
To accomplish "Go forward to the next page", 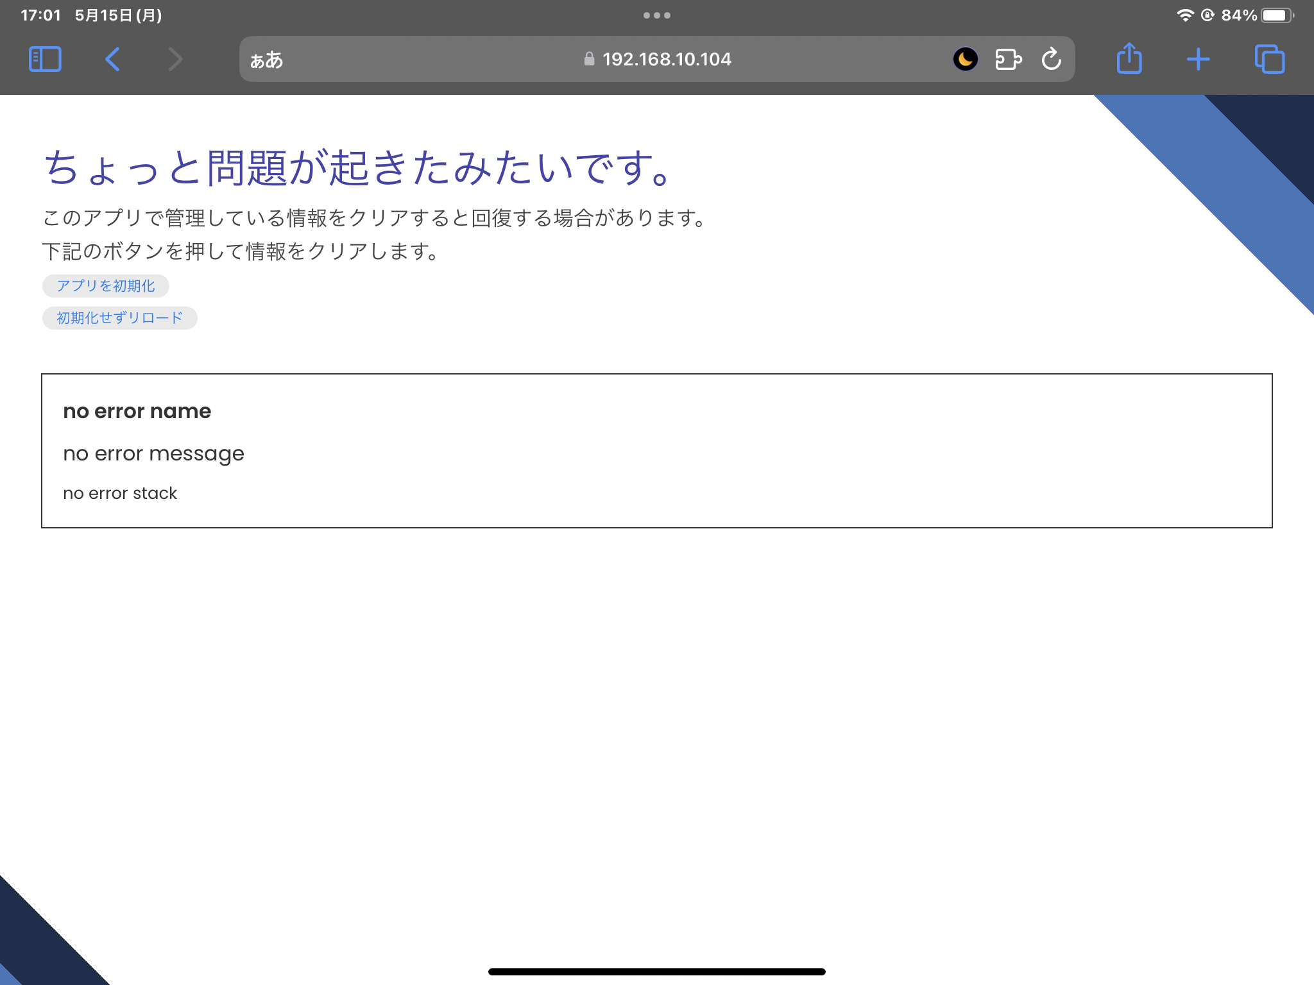I will (175, 58).
